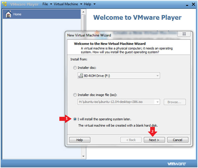Expand the ISO file path dropdown arrow
Screen dimensions: 198x168
click(x=157, y=102)
